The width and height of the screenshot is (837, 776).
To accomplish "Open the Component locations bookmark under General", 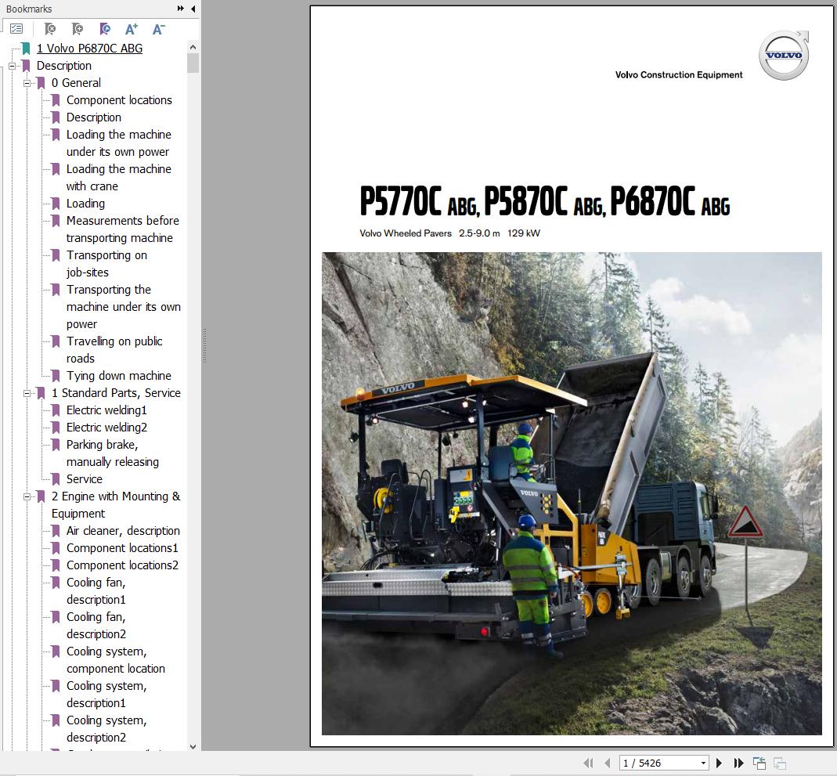I will click(x=119, y=99).
